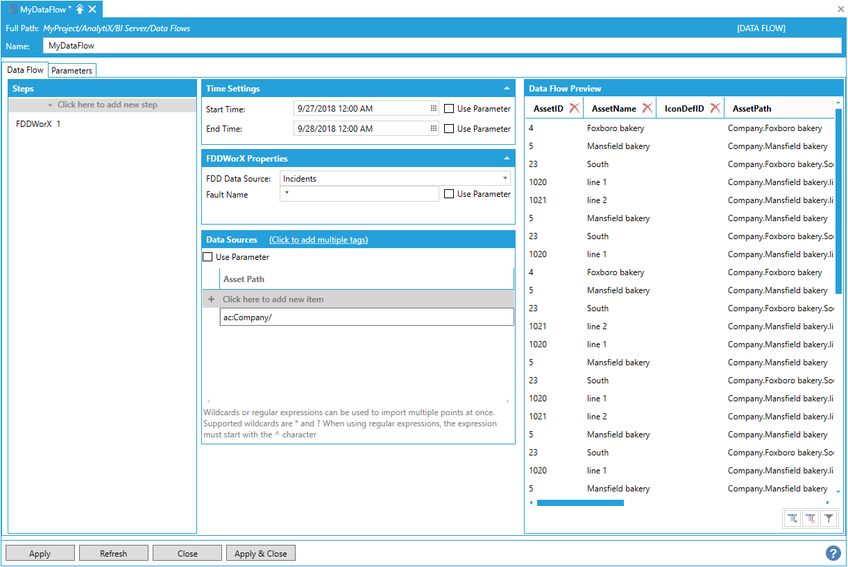Viewport: 848px width, 567px height.
Task: Remove the AssetID column using red X
Action: click(x=575, y=108)
